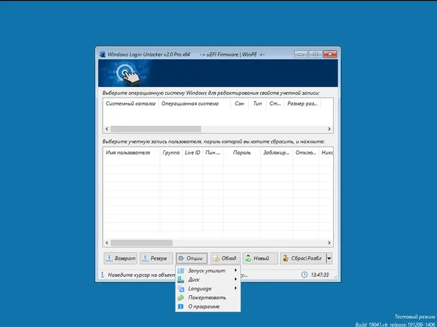Click the Отклю... column header
This screenshot has height=327, width=437.
[306, 153]
